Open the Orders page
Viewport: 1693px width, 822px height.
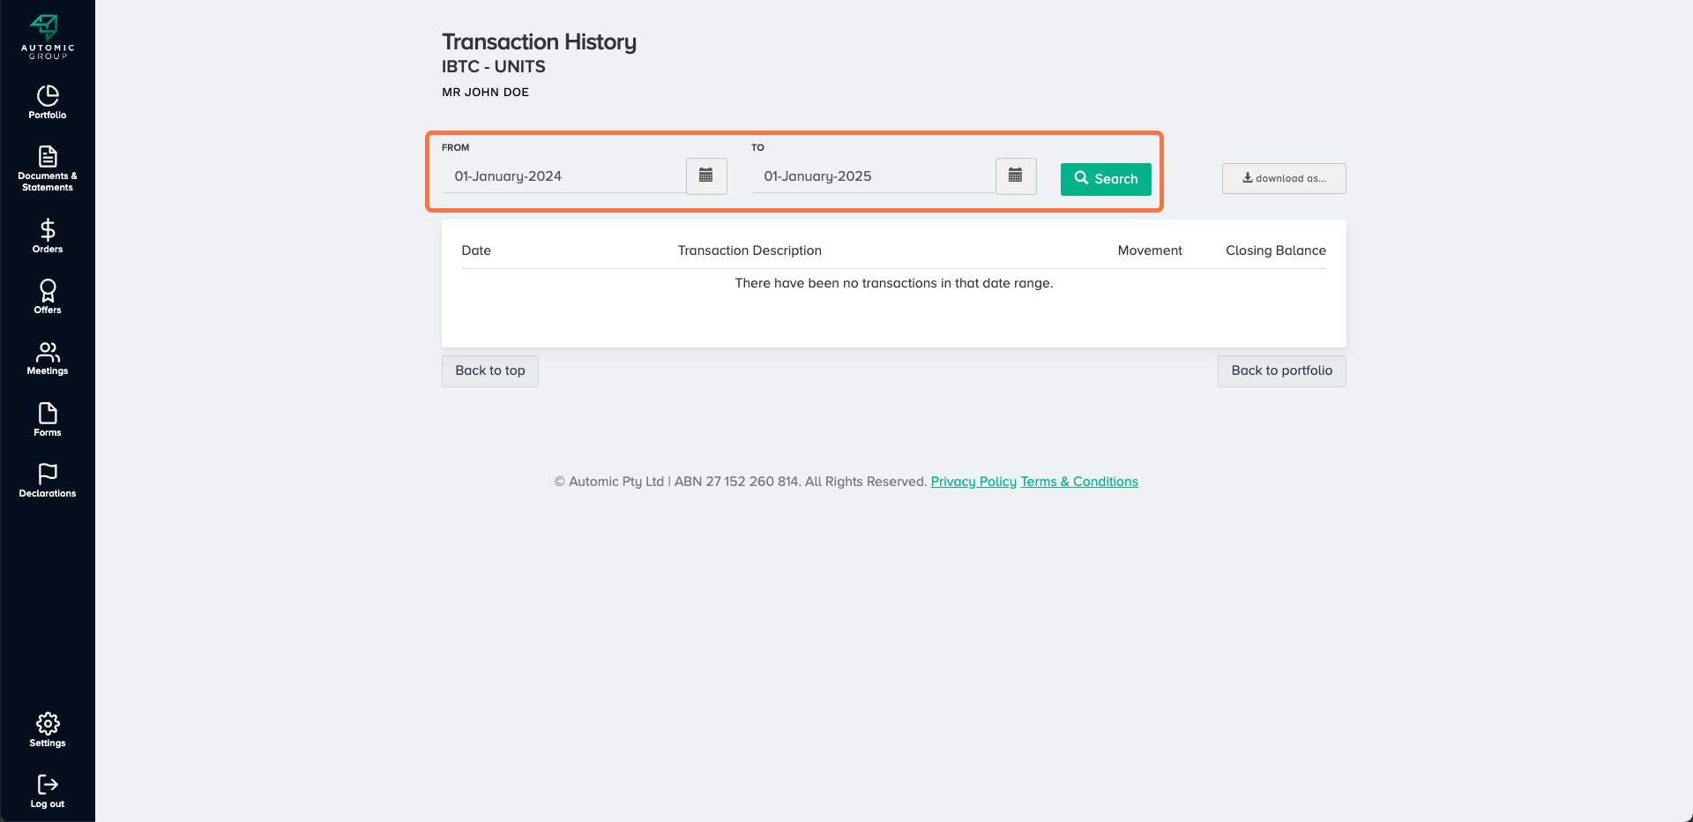[48, 236]
